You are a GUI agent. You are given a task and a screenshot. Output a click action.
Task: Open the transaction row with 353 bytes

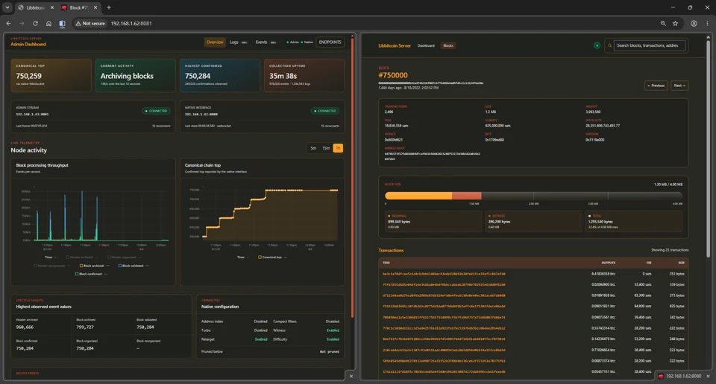[x=533, y=274]
